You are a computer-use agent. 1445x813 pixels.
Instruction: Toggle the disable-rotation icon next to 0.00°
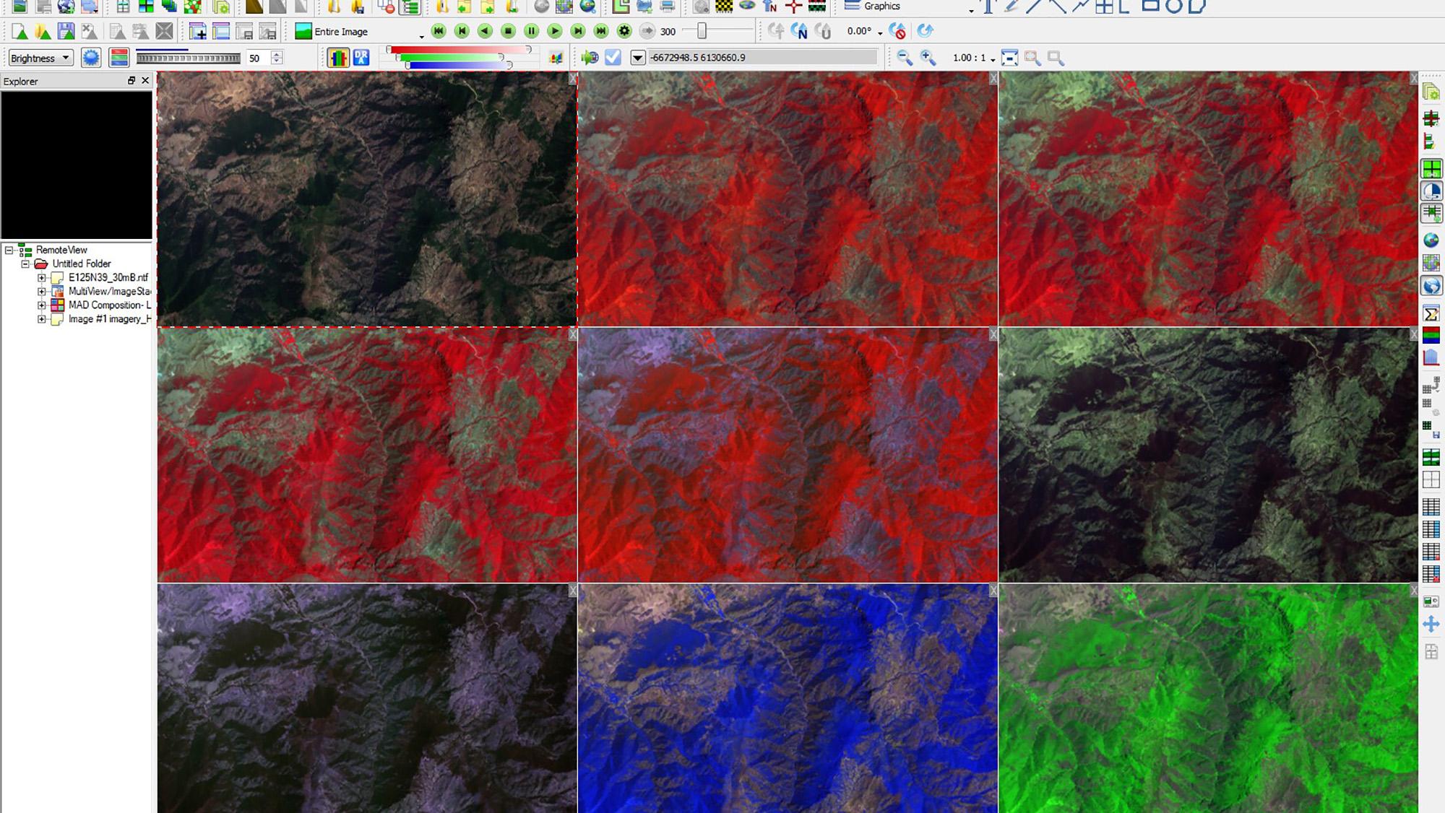897,32
